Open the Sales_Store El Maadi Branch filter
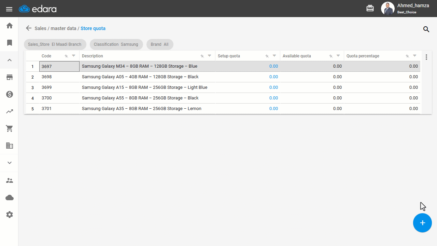The image size is (437, 246). (55, 44)
